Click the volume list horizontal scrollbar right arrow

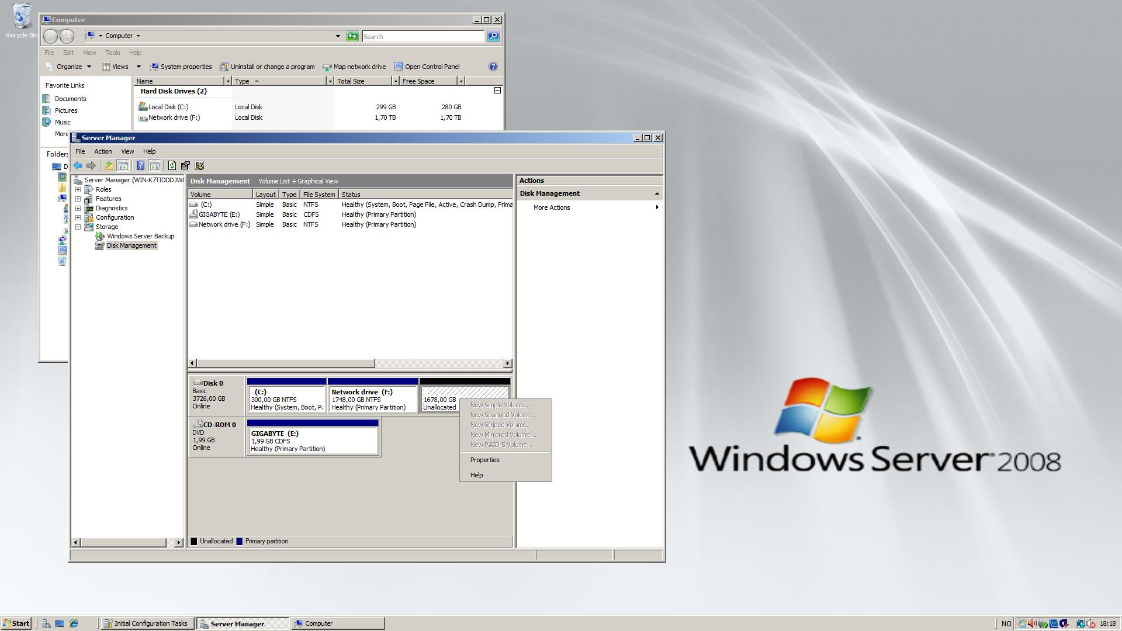coord(507,363)
